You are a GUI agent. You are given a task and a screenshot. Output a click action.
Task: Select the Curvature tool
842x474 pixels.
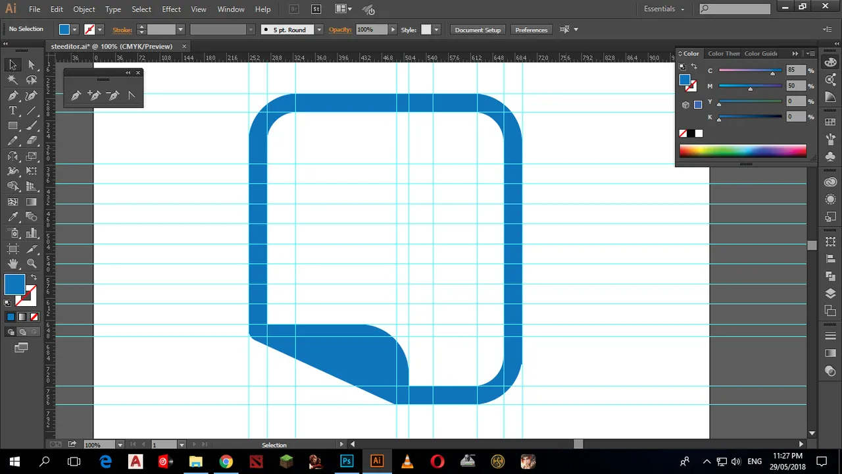(x=32, y=95)
